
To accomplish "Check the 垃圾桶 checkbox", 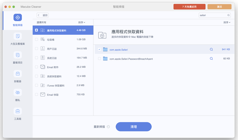I will click(x=36, y=40).
